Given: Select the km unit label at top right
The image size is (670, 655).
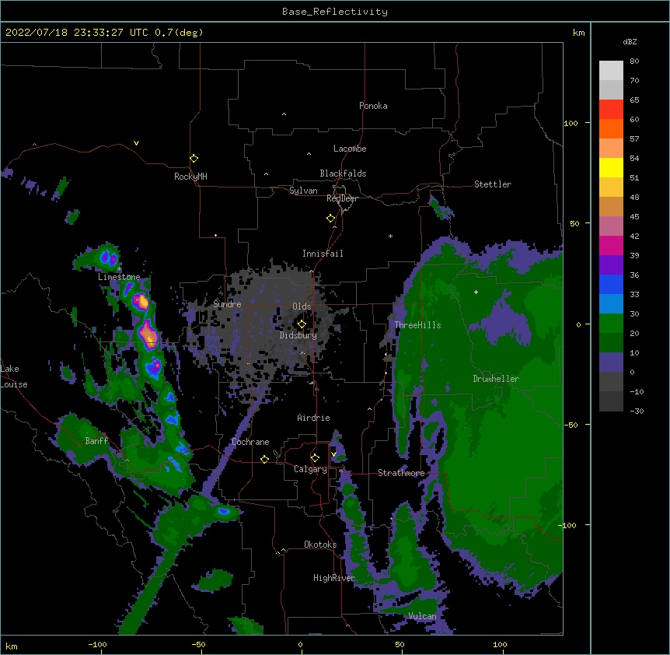Looking at the screenshot, I should tap(578, 33).
